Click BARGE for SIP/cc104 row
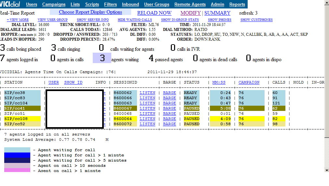The width and height of the screenshot is (329, 186). click(x=170, y=103)
